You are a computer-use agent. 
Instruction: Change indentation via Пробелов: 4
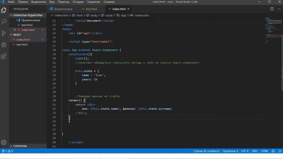(230, 151)
